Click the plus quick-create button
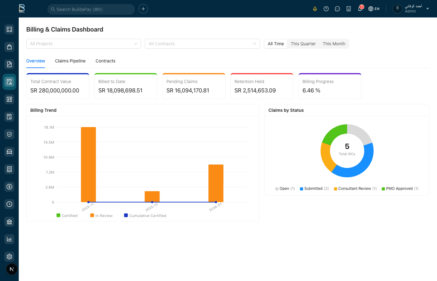Viewport: 437px width, 281px height. coord(143,9)
